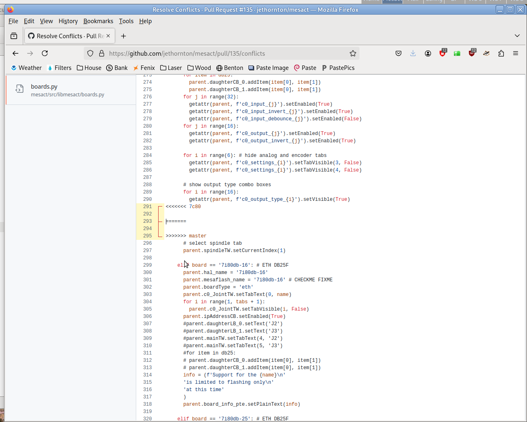
Task: Click the forward navigation arrow
Action: 30,53
